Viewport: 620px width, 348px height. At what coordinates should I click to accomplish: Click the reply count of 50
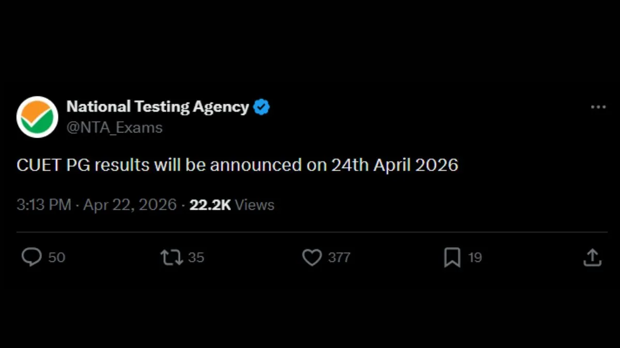pyautogui.click(x=57, y=257)
